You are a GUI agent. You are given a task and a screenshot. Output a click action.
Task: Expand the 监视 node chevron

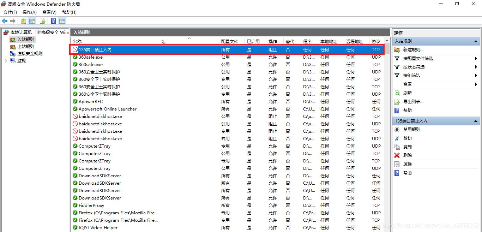click(6, 61)
